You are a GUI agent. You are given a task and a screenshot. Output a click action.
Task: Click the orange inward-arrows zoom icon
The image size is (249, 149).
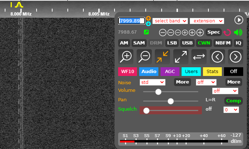click(x=162, y=56)
